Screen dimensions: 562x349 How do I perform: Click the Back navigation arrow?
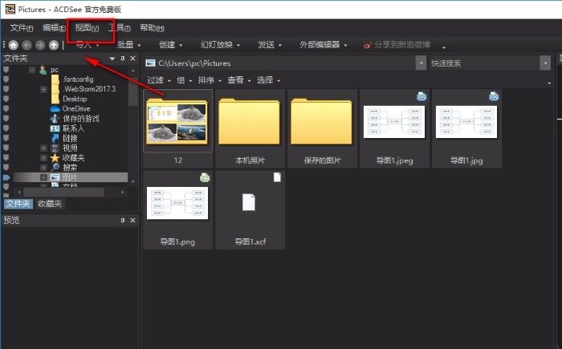click(26, 45)
